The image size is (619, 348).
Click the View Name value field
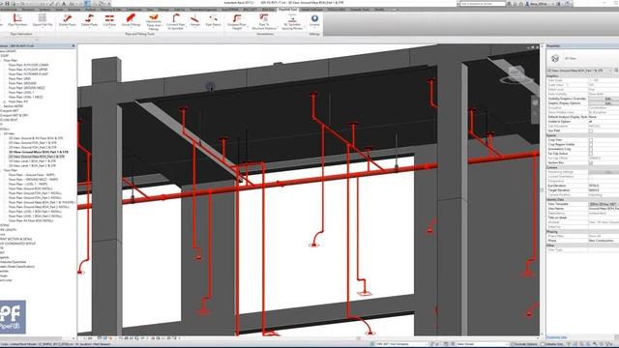604,209
